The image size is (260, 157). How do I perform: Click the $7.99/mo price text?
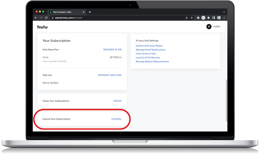click(x=116, y=57)
